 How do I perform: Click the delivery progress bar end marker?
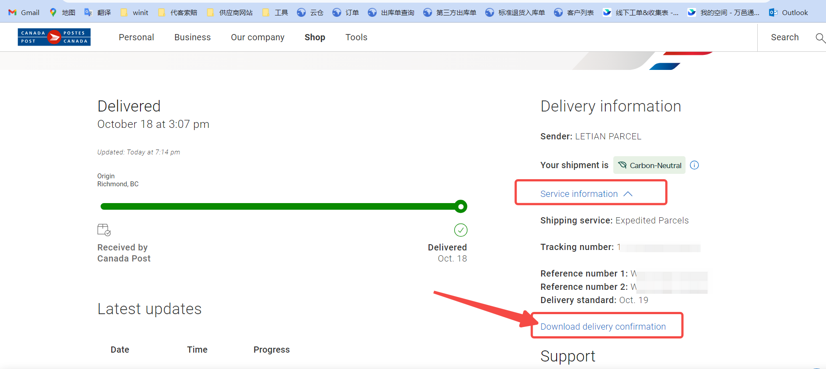(x=461, y=207)
